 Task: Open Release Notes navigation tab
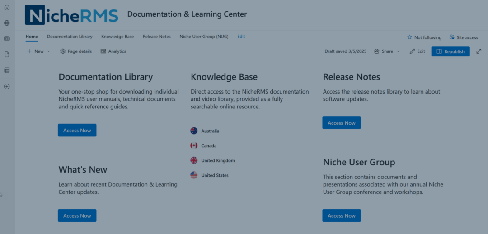tap(156, 37)
